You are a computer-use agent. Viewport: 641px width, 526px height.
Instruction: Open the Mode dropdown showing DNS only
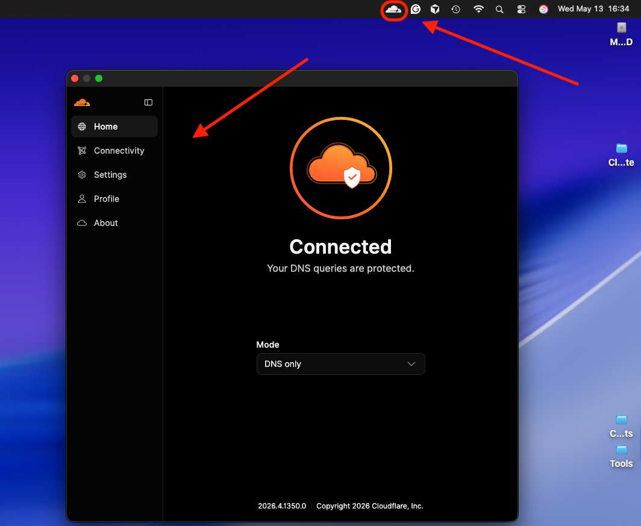click(x=341, y=364)
